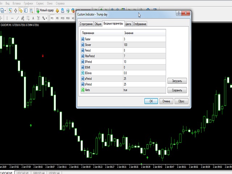The height and width of the screenshot is (174, 232).
Task: Switch chart to M1 timeframe
Action: coord(52,18)
